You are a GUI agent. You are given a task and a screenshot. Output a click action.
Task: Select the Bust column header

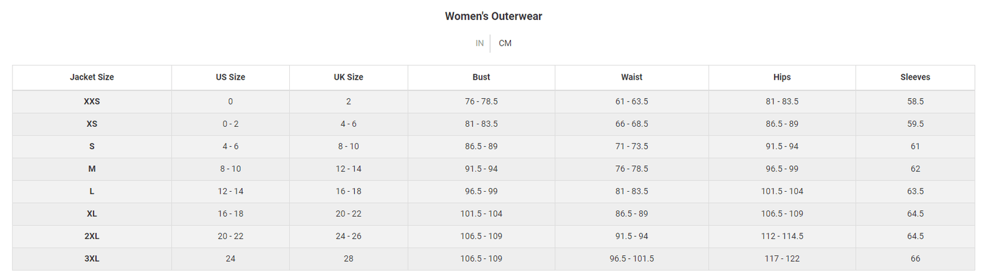click(481, 77)
